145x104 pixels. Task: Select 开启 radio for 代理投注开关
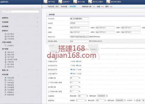[71, 62]
